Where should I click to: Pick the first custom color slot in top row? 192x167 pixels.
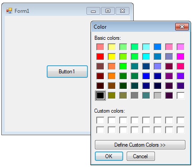100,120
